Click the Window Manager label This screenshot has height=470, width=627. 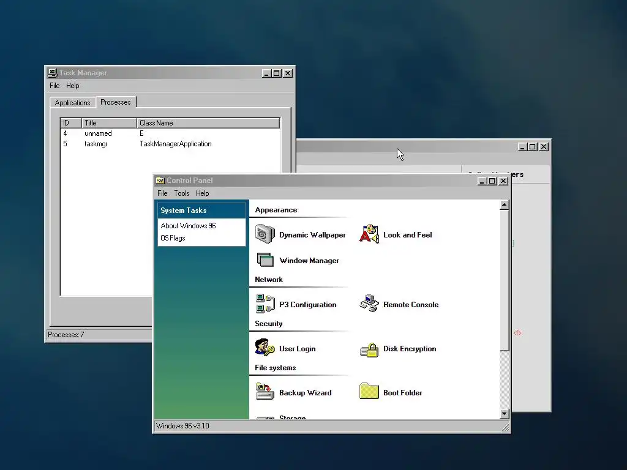click(x=309, y=261)
